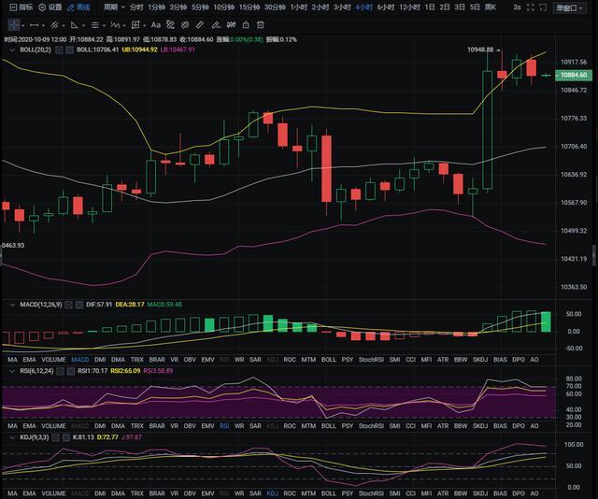Viewport: 598px width, 499px height.
Task: Remove the RSI(6,12,24) panel with its X icon
Action: [x=70, y=371]
